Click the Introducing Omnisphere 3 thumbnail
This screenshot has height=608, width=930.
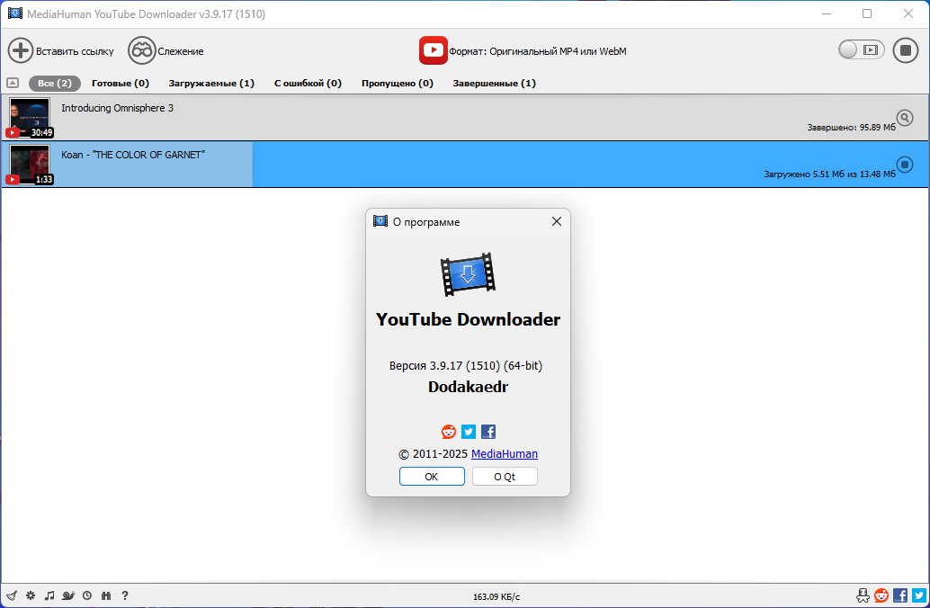pyautogui.click(x=30, y=118)
